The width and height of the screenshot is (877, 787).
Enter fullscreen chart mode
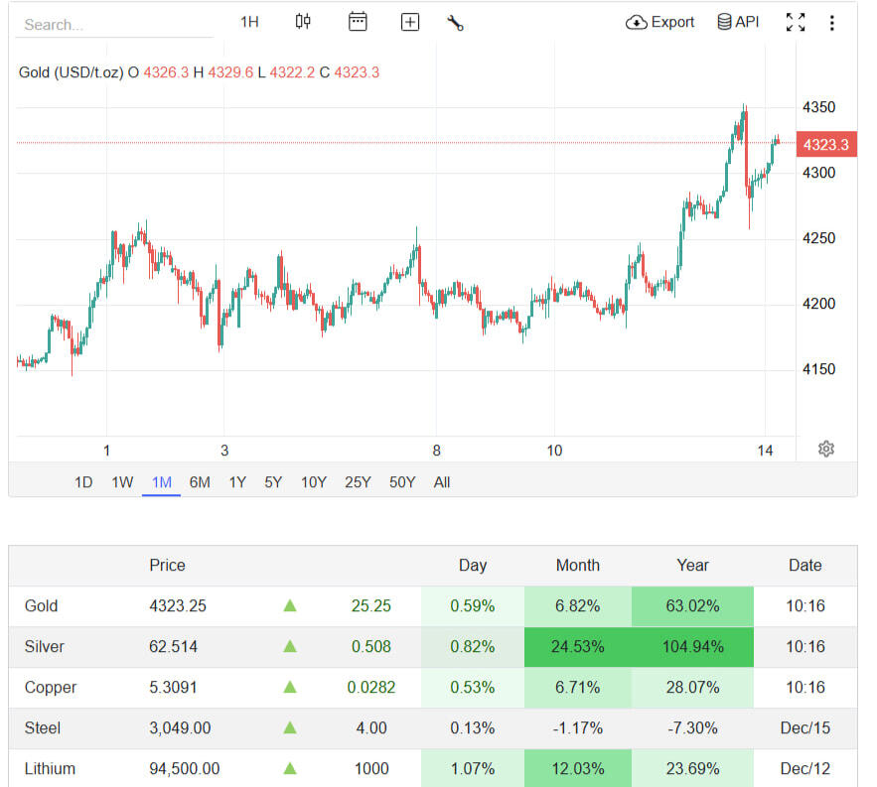click(796, 22)
